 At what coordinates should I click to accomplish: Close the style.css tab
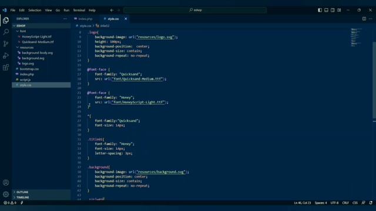[126, 19]
